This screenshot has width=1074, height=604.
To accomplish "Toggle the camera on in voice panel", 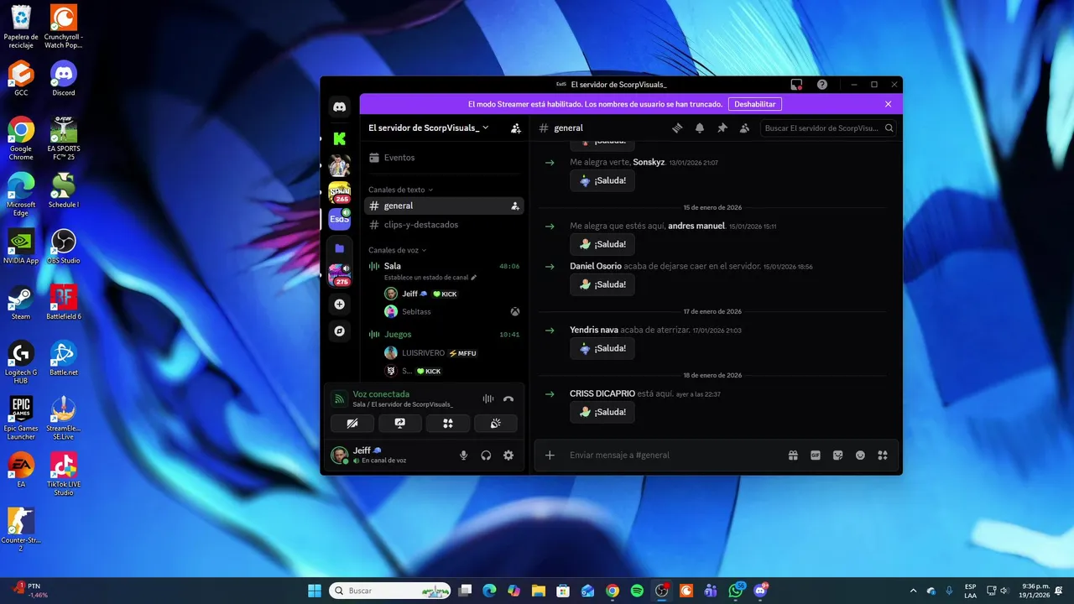I will (x=352, y=424).
